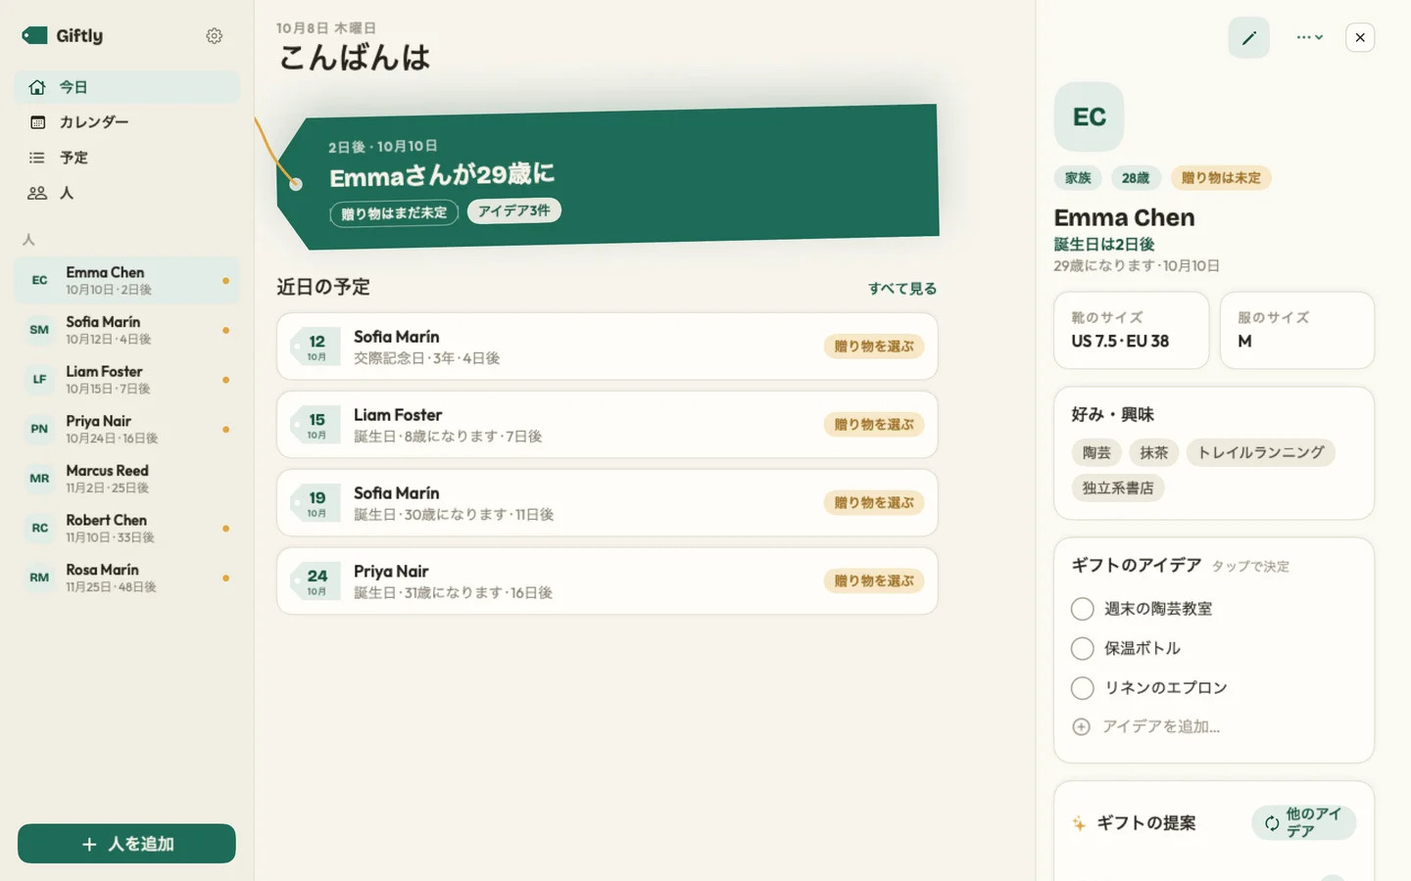Image resolution: width=1411 pixels, height=881 pixels.
Task: Select Rosa Marín in the people list
Action: [x=127, y=579]
